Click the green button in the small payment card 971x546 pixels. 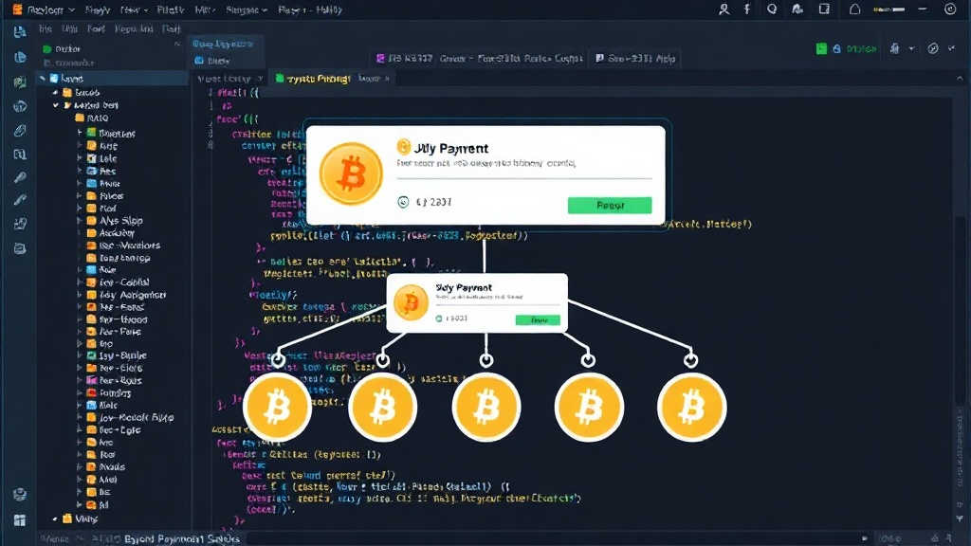pyautogui.click(x=538, y=320)
